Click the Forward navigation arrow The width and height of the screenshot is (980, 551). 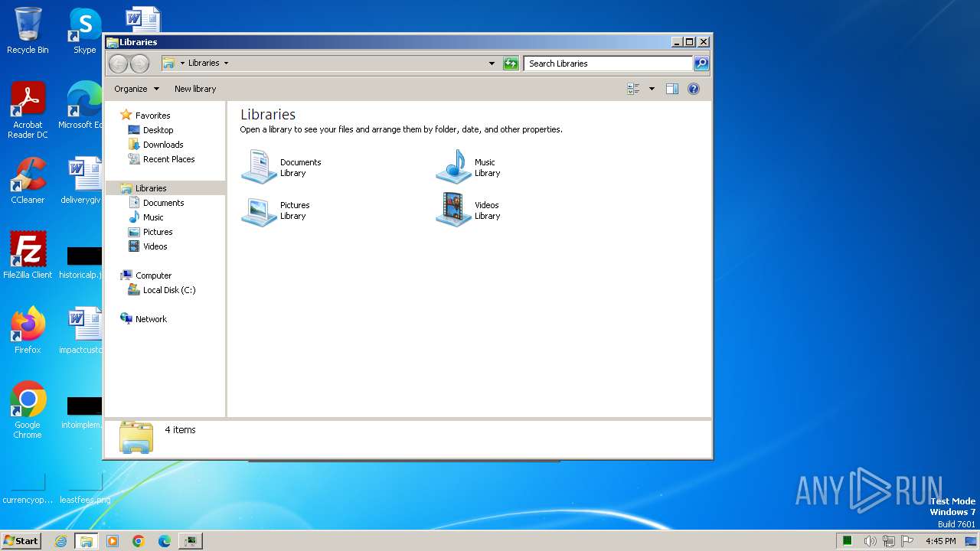[139, 64]
